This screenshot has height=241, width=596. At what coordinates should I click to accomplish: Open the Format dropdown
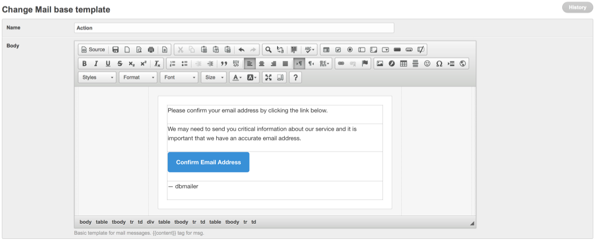click(138, 78)
